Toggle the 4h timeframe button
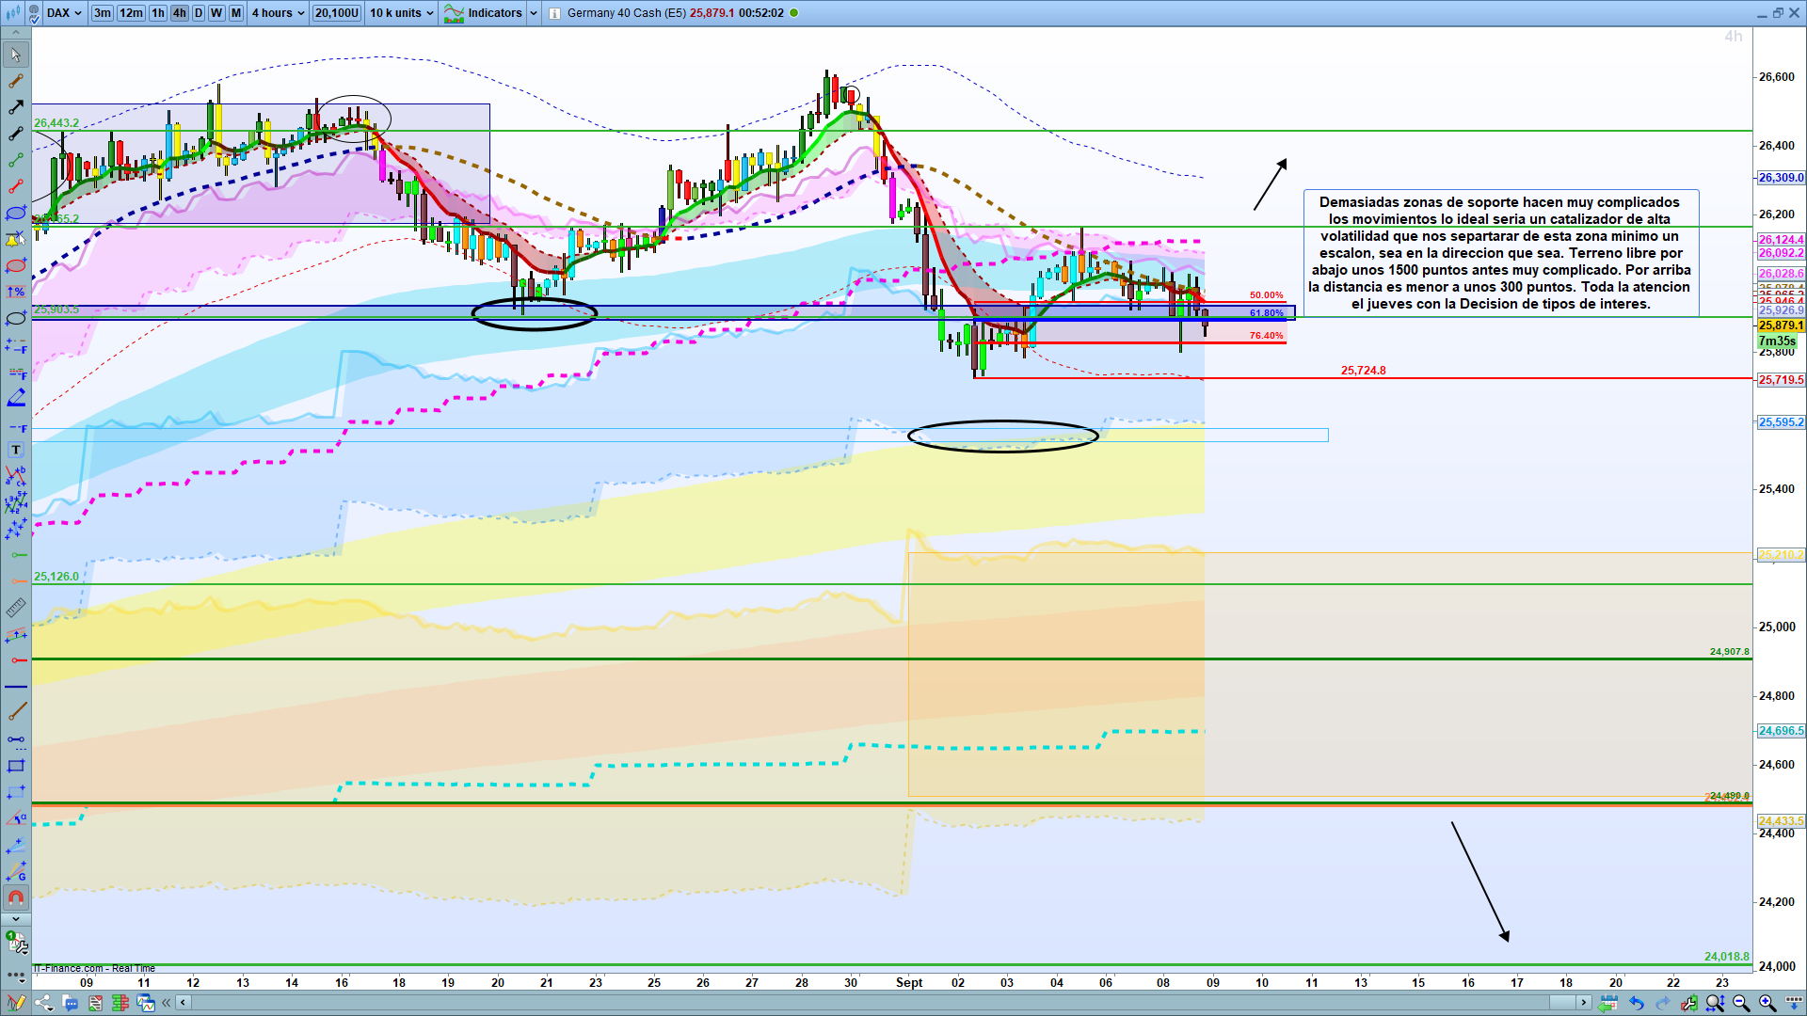 (x=179, y=13)
